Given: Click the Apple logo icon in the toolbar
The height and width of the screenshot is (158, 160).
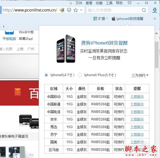Looking at the screenshot, I should coord(113,18).
